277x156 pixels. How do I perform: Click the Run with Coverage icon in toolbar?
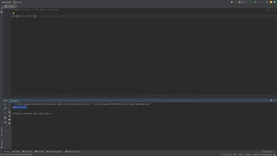pyautogui.click(x=259, y=2)
